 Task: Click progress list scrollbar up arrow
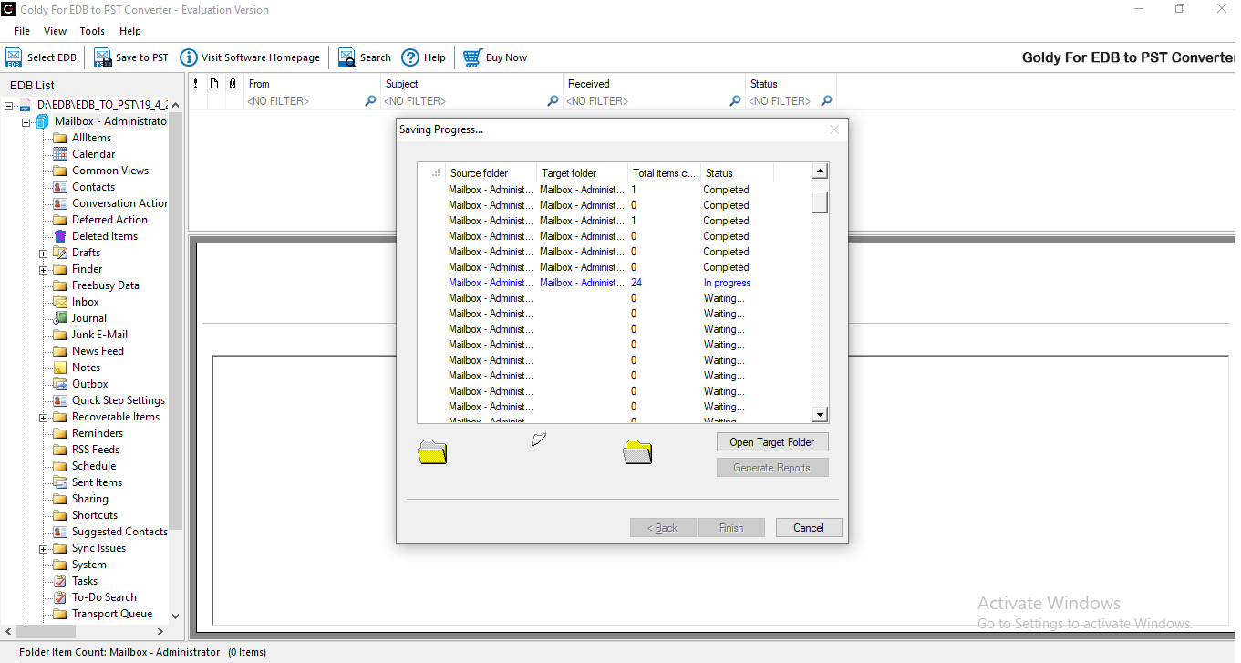coord(820,171)
